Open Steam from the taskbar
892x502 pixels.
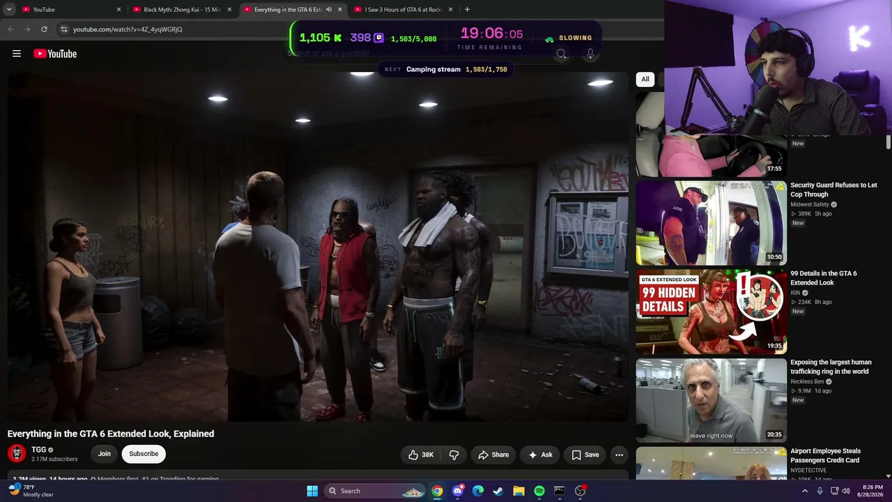pyautogui.click(x=498, y=491)
